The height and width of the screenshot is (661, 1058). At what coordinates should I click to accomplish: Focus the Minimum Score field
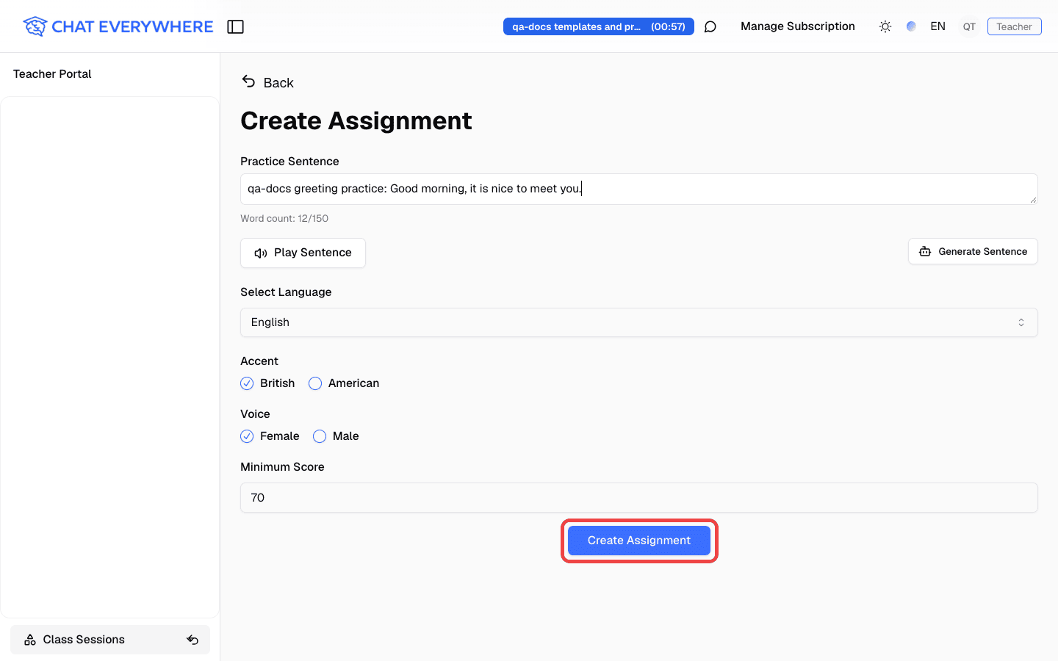coord(639,497)
